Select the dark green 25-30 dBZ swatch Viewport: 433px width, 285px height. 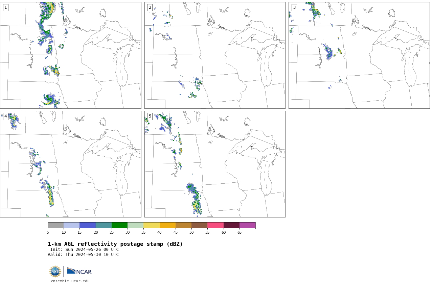(119, 225)
